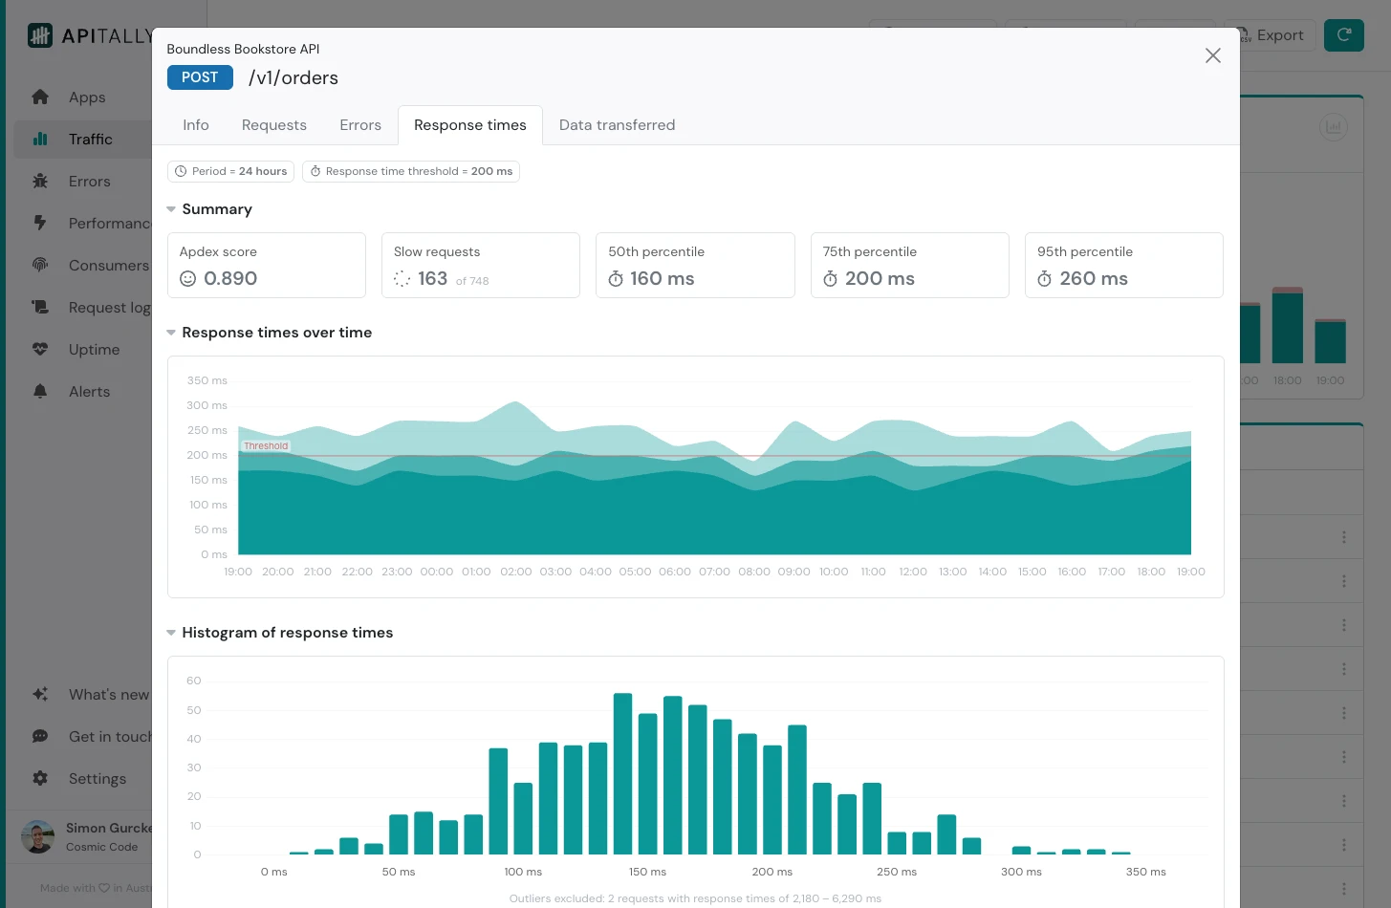Open Errors via the bug icon
Screen dimensions: 1391x908
click(x=40, y=182)
